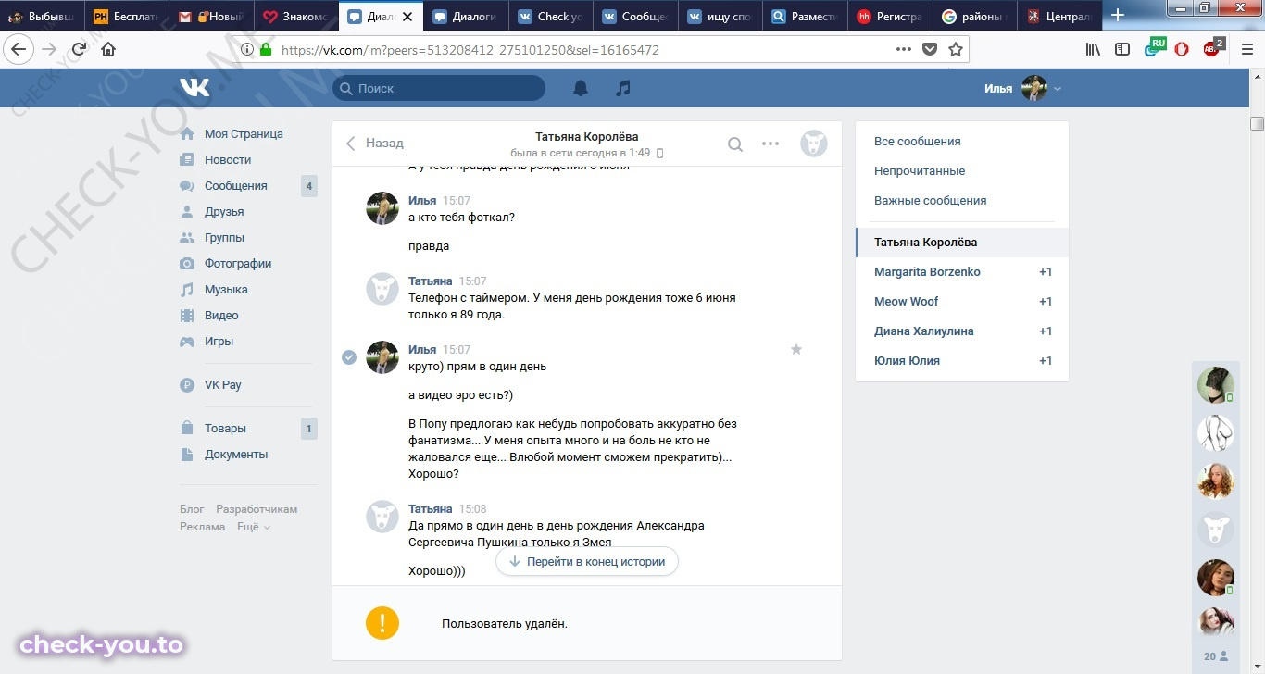Open conversation actions three-dot menu
This screenshot has width=1265, height=674.
pos(770,144)
